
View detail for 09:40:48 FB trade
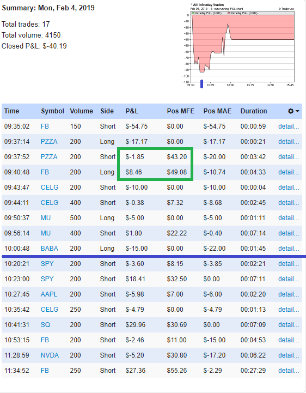pyautogui.click(x=289, y=172)
